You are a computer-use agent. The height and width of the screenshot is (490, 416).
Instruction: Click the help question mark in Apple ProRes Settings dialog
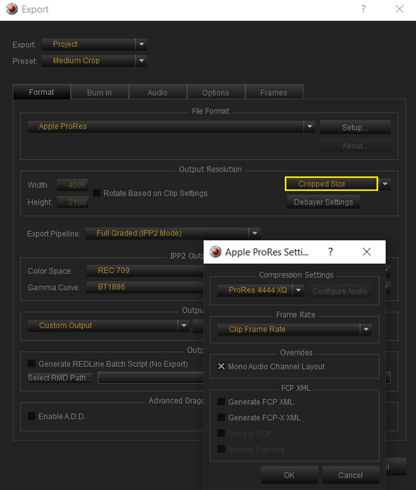tap(330, 252)
